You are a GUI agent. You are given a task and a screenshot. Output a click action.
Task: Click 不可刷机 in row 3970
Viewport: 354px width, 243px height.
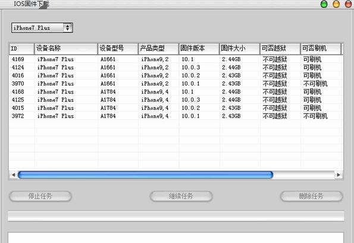315,84
